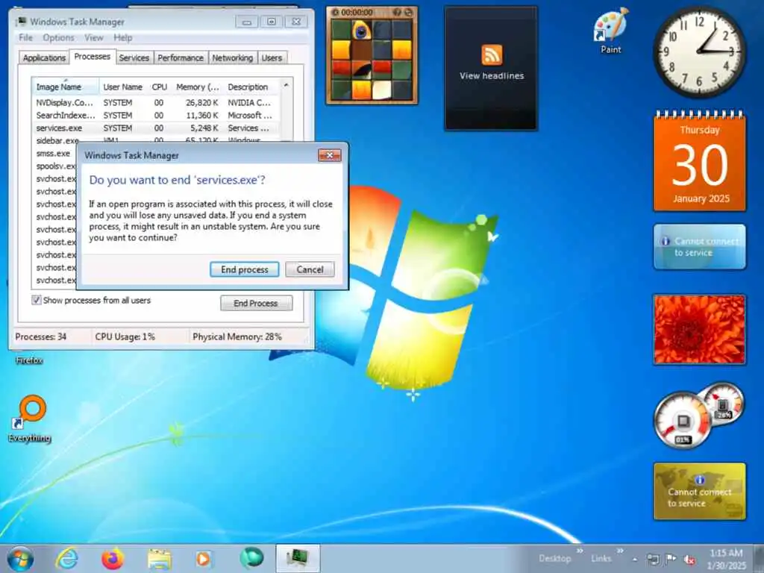The height and width of the screenshot is (573, 764).
Task: Click End Process button in Task Manager
Action: coord(256,303)
